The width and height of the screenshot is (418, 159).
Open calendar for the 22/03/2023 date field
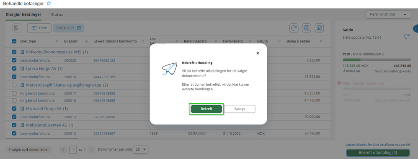click(x=79, y=28)
